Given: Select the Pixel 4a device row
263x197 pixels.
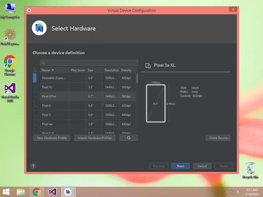Looking at the screenshot, I should pos(88,124).
